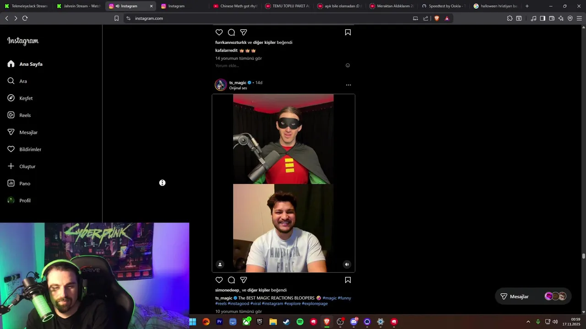Open Keşfet explore page

pyautogui.click(x=20, y=98)
